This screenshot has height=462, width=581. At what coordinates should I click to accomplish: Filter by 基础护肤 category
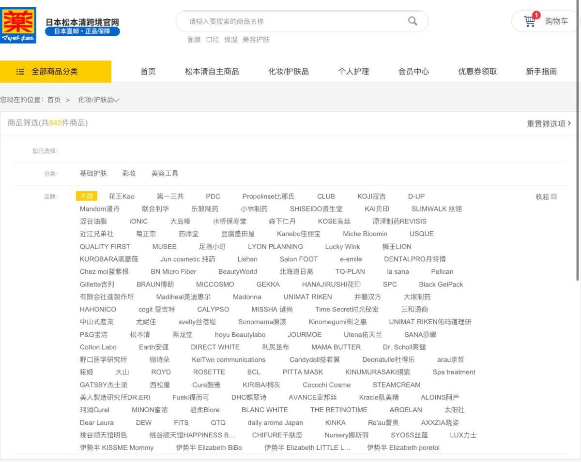pyautogui.click(x=93, y=173)
